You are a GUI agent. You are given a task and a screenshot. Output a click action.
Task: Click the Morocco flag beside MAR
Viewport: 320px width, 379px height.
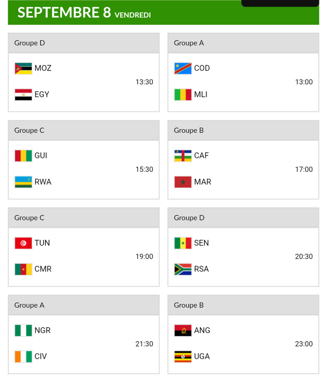pyautogui.click(x=183, y=182)
